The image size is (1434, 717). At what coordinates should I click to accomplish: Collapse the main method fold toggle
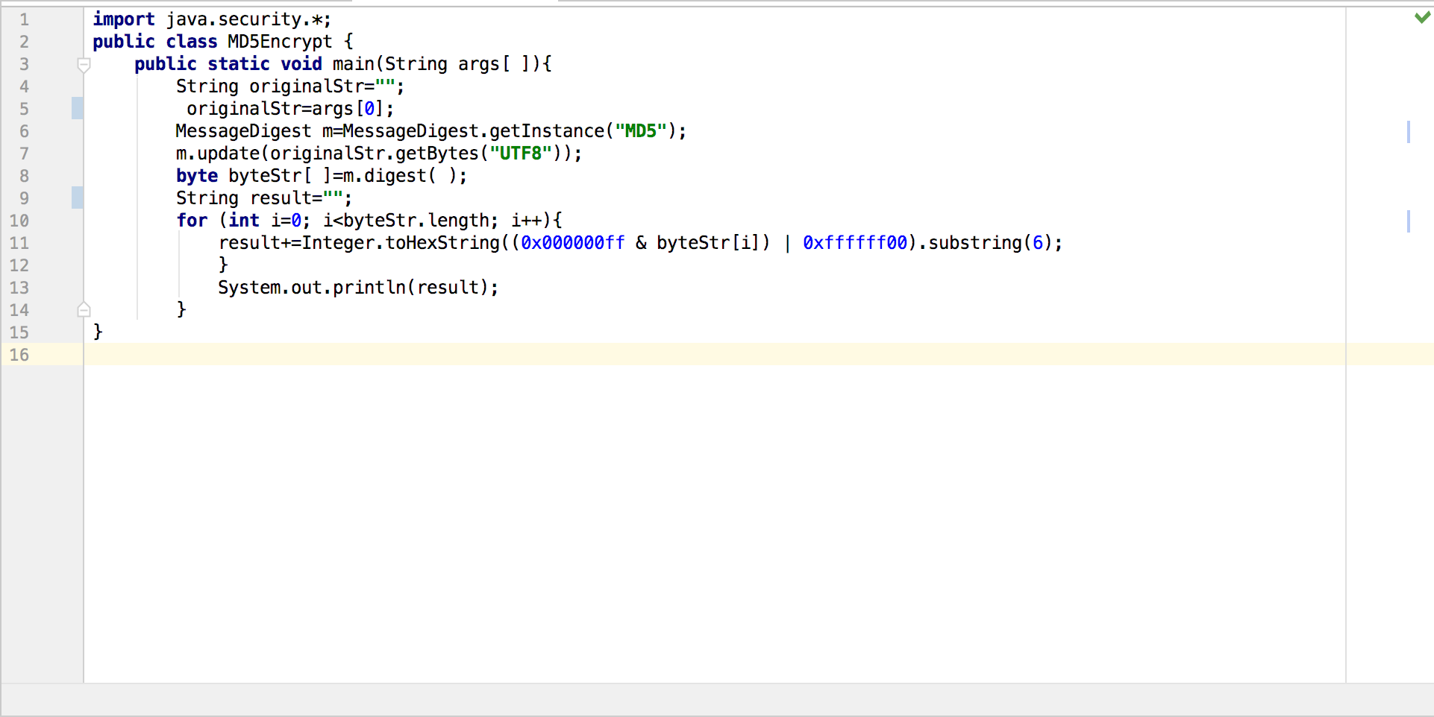(84, 65)
